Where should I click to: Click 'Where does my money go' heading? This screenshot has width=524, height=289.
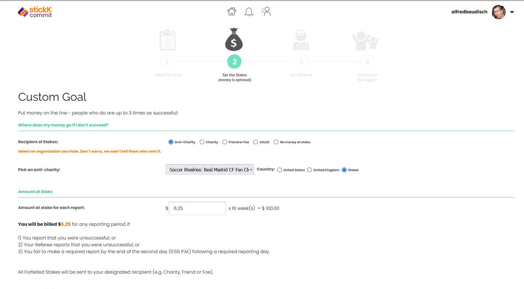pyautogui.click(x=63, y=125)
